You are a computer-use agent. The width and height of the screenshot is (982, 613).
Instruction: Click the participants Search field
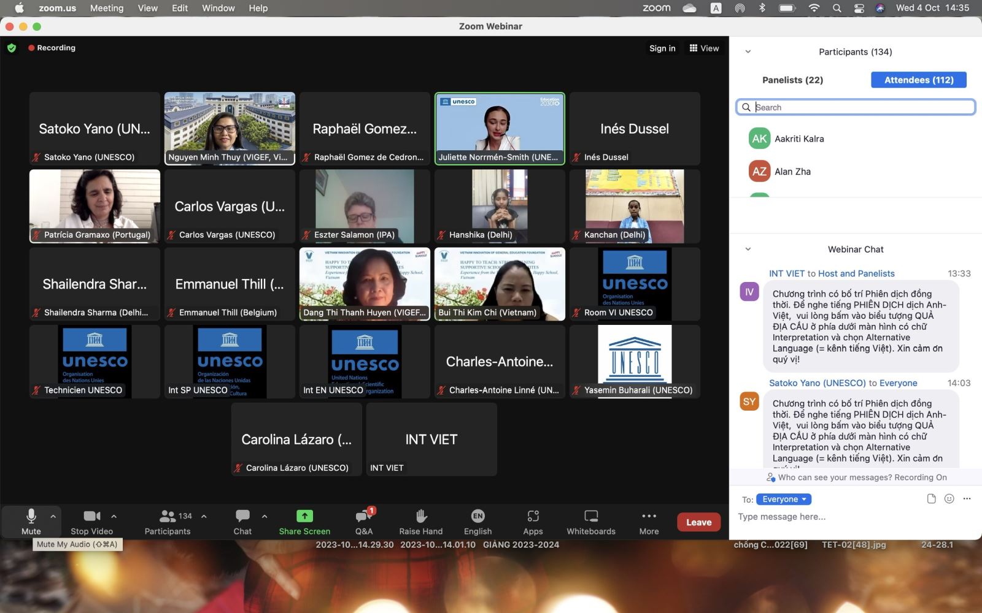tap(856, 107)
